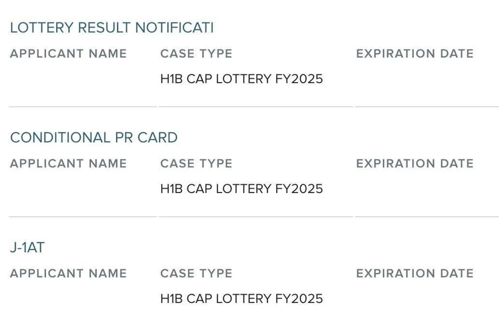The width and height of the screenshot is (499, 324).
Task: Click Applicant Name label under Conditional PR Card
Action: coord(68,163)
